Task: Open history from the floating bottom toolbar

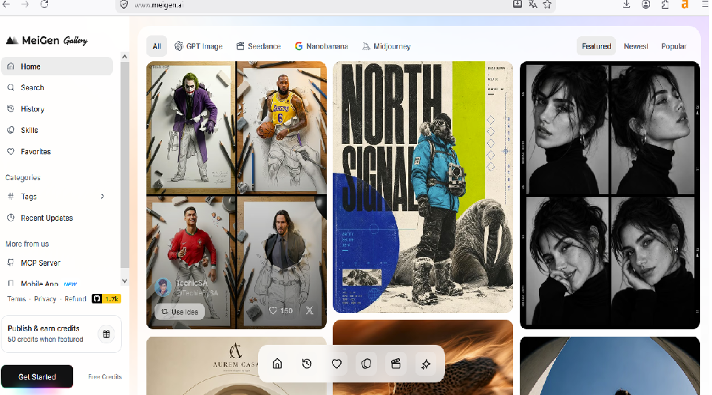Action: click(307, 364)
